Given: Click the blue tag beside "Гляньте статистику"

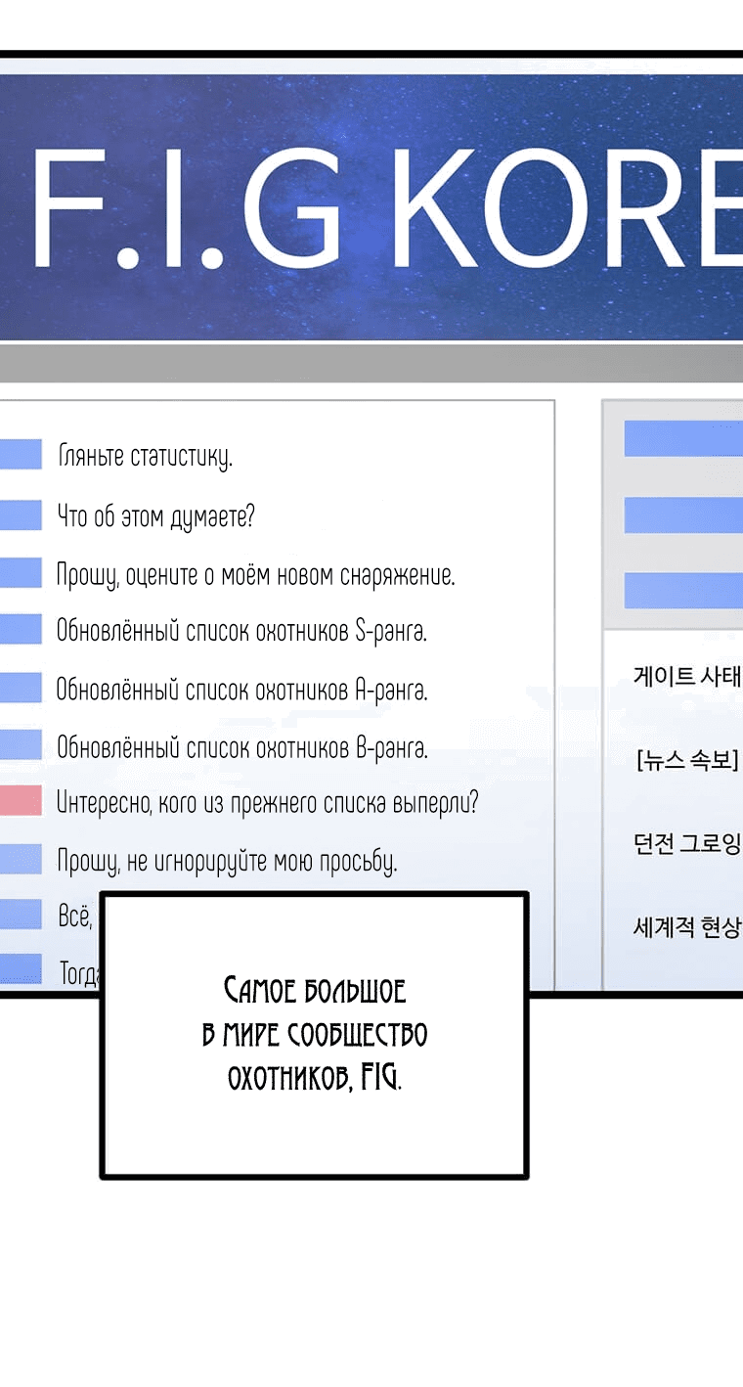Looking at the screenshot, I should 21,454.
